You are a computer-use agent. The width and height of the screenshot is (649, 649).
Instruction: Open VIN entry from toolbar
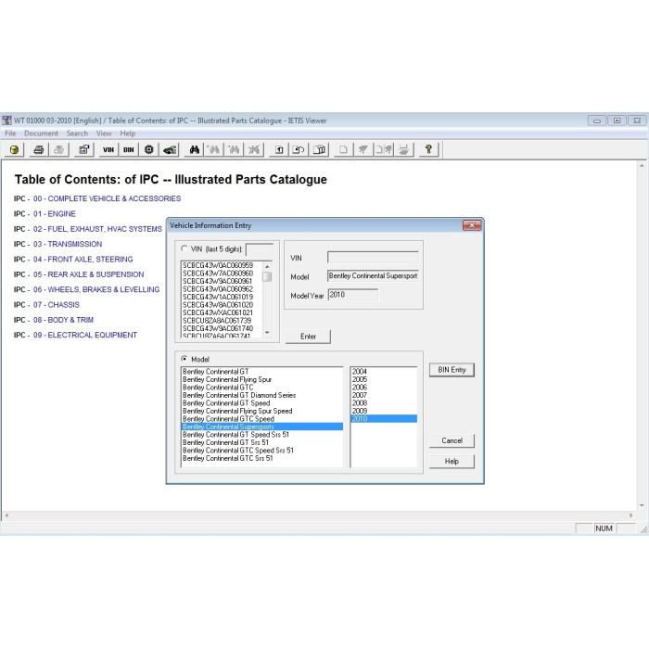click(x=108, y=150)
